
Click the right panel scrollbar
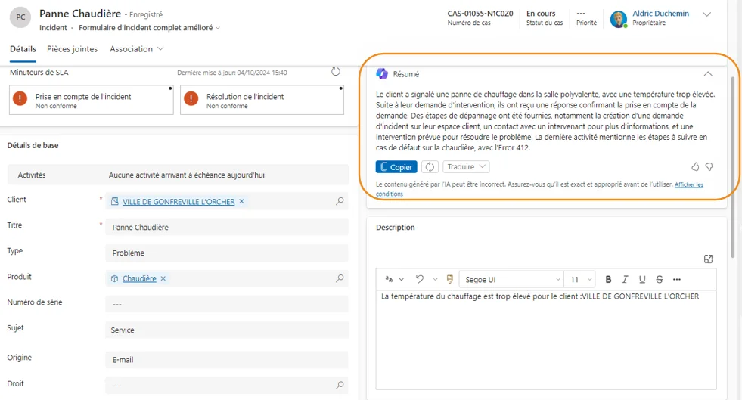(x=733, y=168)
